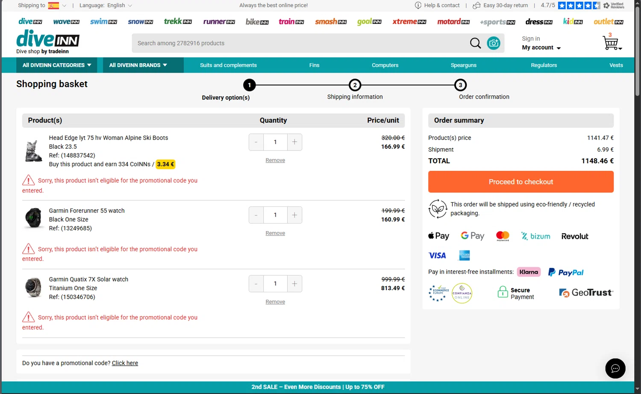Screen dimensions: 641x394
Task: Go to the trekkinn store
Action: tap(178, 21)
